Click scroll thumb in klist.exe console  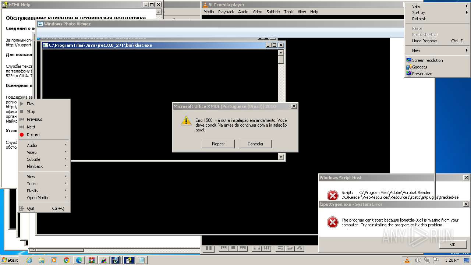(281, 59)
